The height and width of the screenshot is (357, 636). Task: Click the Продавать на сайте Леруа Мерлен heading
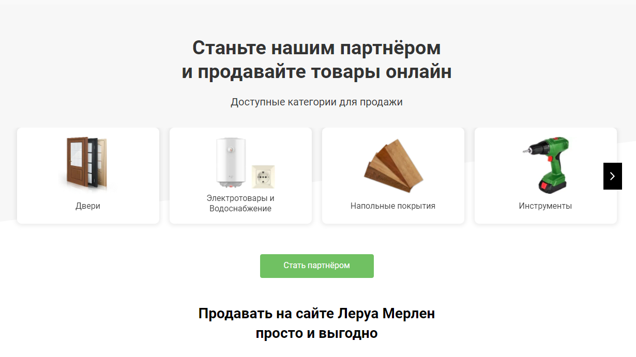[x=316, y=314]
